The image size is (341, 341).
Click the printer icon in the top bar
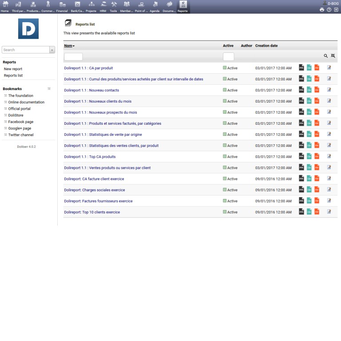click(322, 9)
